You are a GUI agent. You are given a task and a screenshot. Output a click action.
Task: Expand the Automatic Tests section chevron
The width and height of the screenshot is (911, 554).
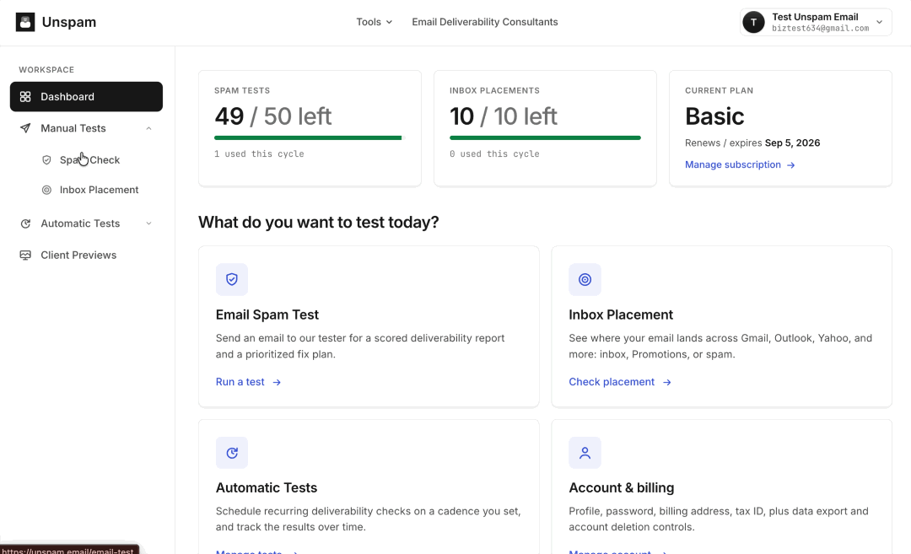pos(148,223)
